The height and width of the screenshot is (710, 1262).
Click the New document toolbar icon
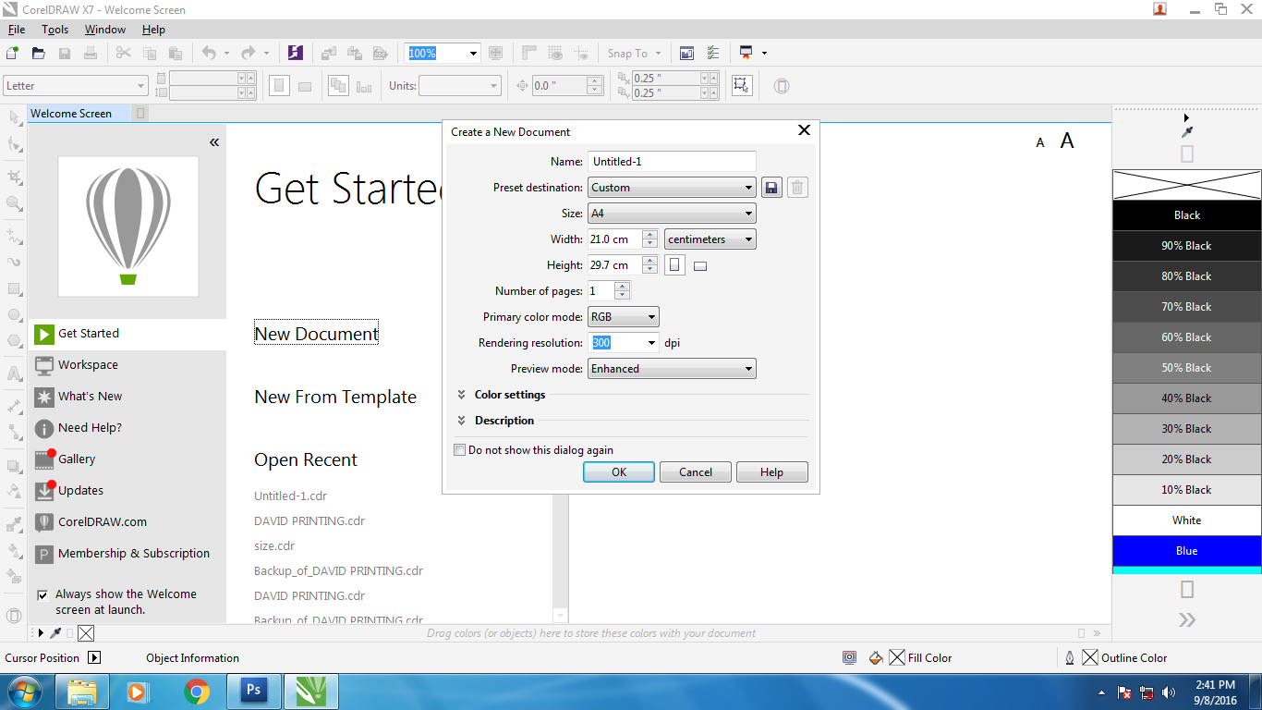(13, 53)
